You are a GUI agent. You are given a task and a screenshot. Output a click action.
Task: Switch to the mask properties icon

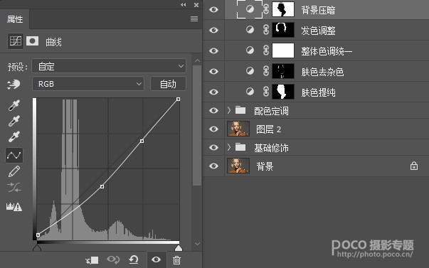click(x=32, y=41)
